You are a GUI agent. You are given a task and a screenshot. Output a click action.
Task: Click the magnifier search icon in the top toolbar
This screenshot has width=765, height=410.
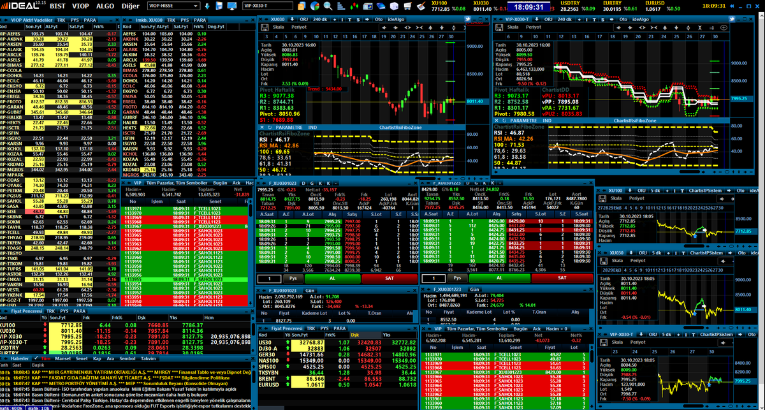[328, 6]
